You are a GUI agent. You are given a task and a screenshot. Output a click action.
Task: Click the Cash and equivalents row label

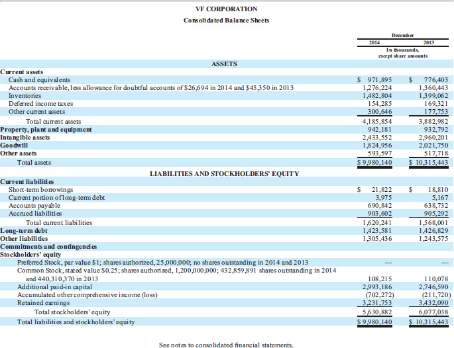coord(39,79)
